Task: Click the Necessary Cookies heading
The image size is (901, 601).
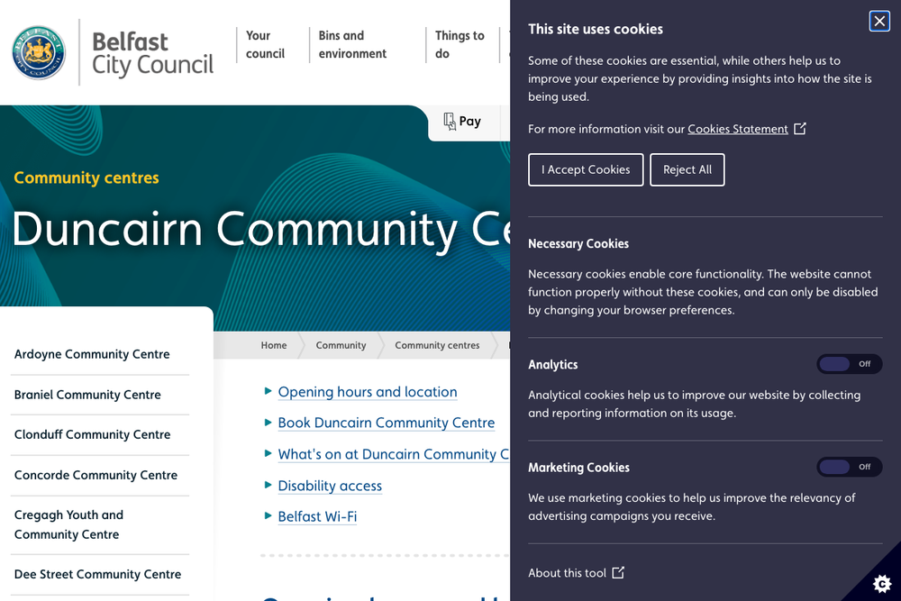Action: pos(578,243)
